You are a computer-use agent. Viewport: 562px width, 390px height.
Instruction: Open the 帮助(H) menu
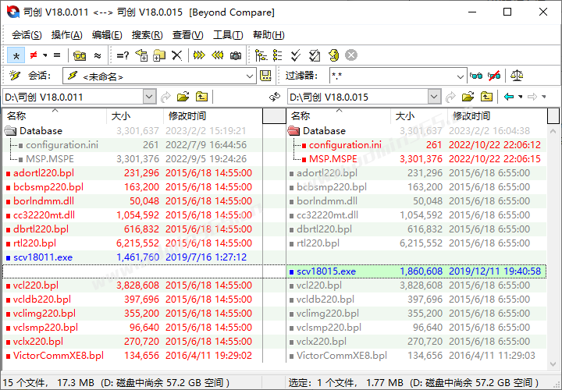tap(269, 35)
